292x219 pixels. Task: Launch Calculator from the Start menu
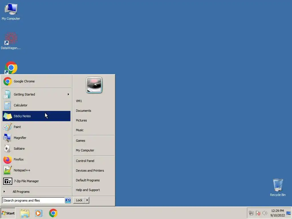(36, 105)
